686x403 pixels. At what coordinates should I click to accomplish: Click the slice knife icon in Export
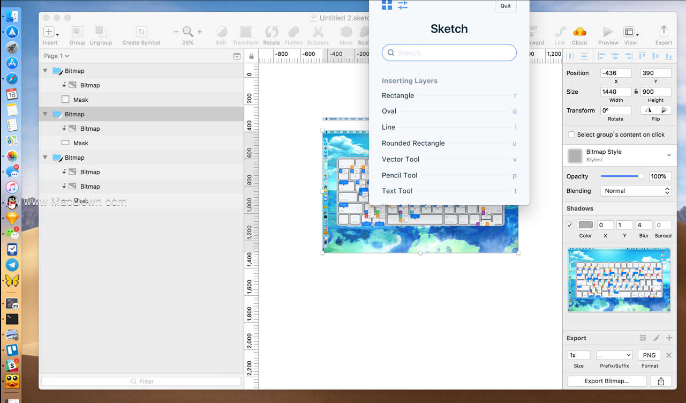(x=656, y=338)
